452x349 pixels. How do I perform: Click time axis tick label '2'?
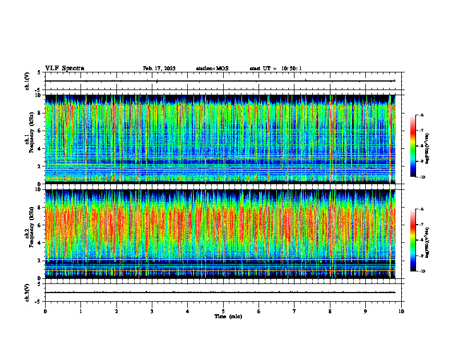pyautogui.click(x=116, y=311)
